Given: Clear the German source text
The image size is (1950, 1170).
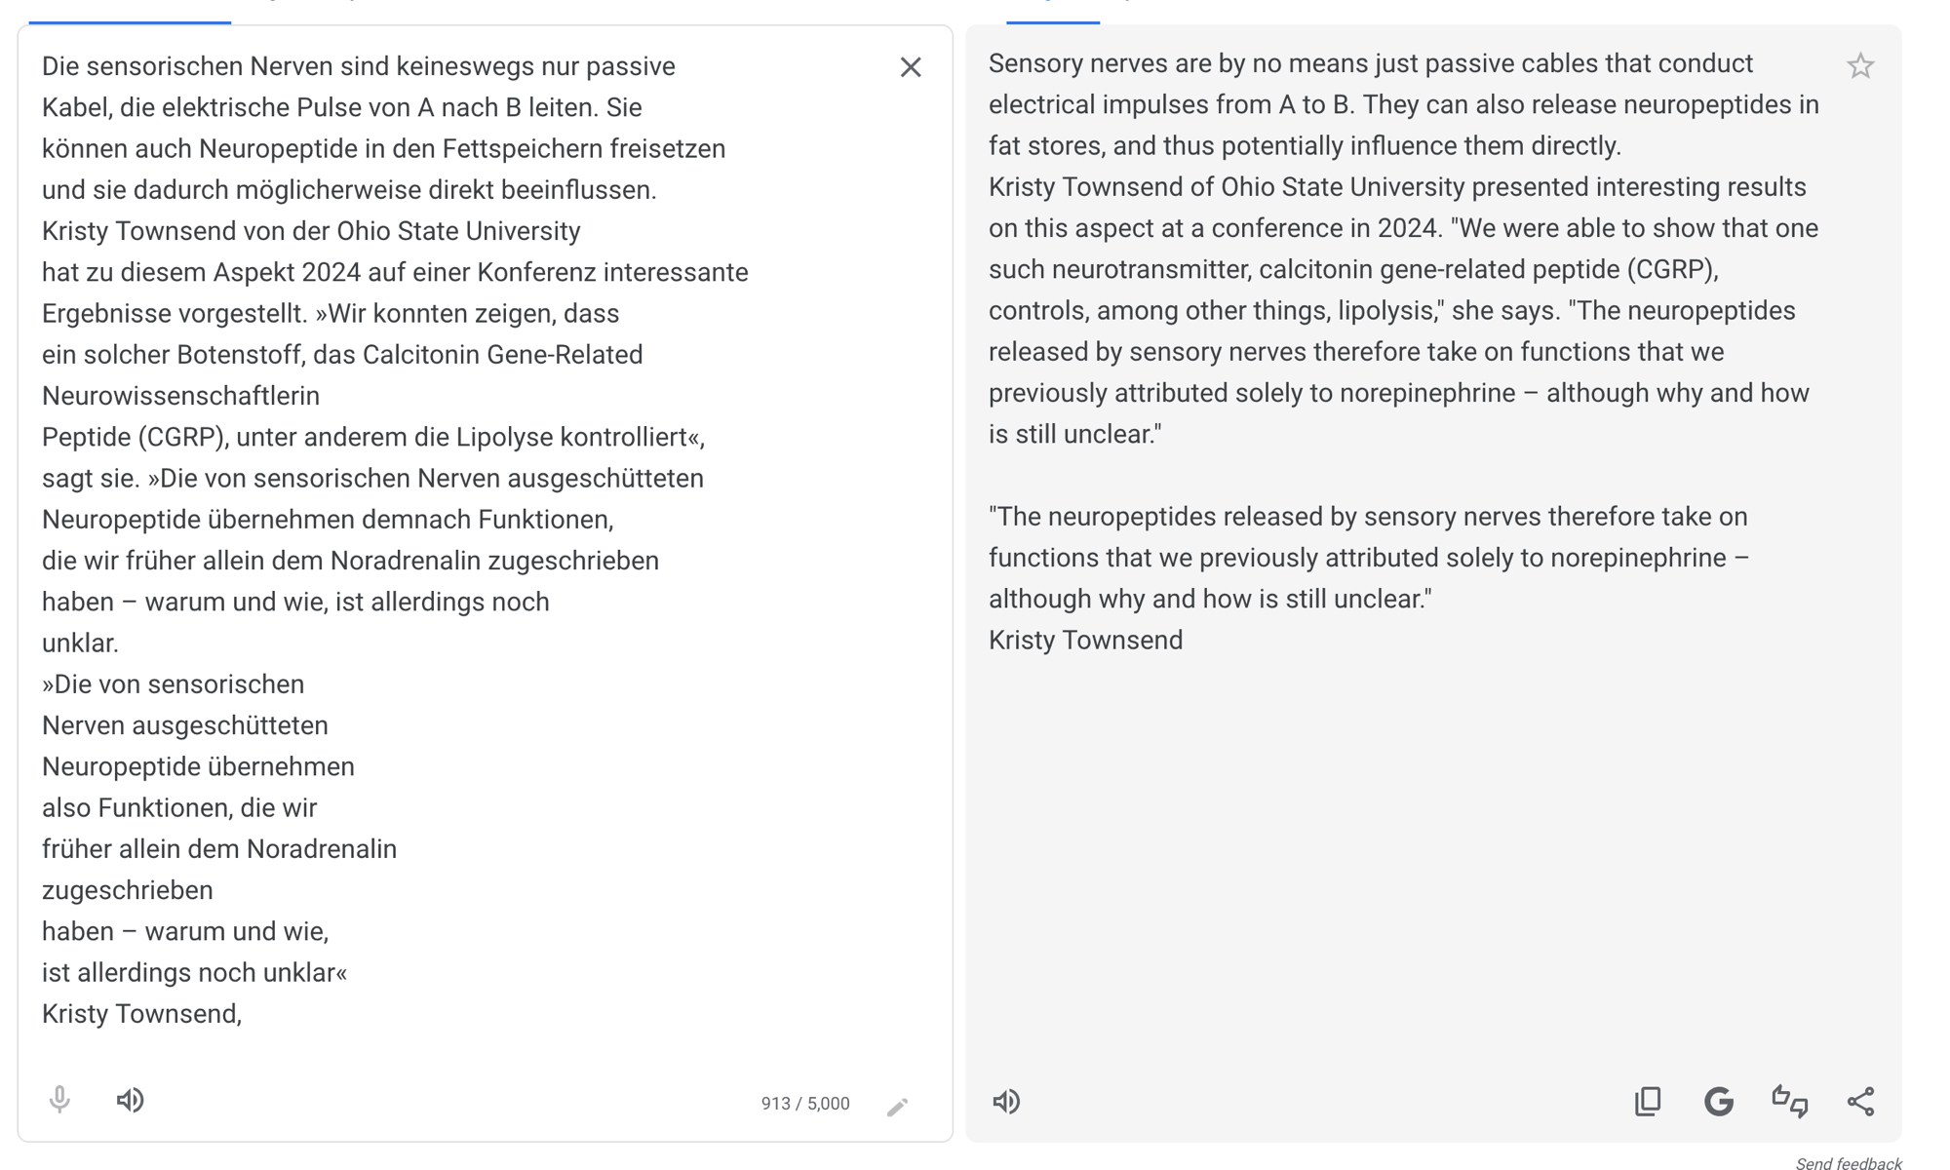Looking at the screenshot, I should [910, 67].
